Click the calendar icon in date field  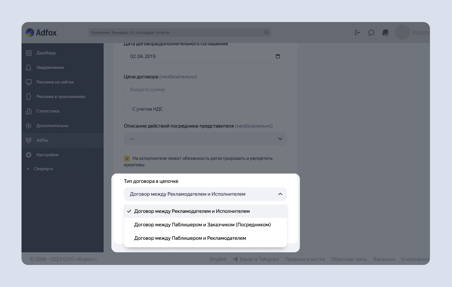click(x=278, y=56)
